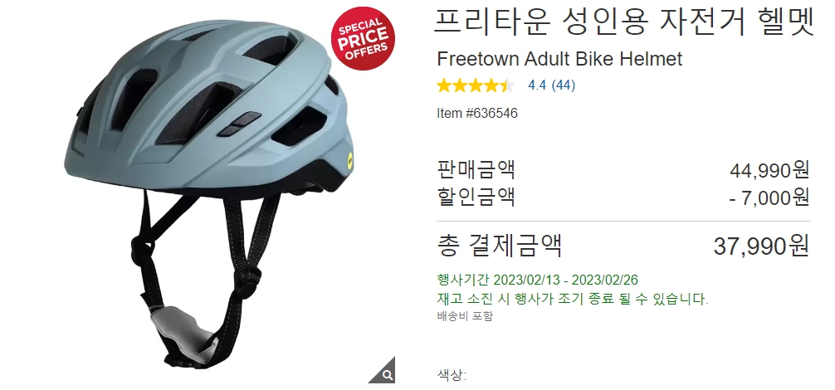This screenshot has height=390, width=835.
Task: Click the 행사기간 promotion period text
Action: pos(537,280)
